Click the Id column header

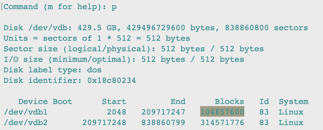[264, 101]
